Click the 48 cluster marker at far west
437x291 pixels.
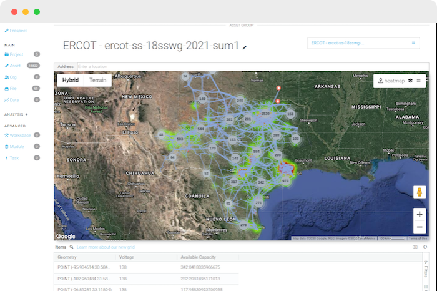(x=161, y=135)
